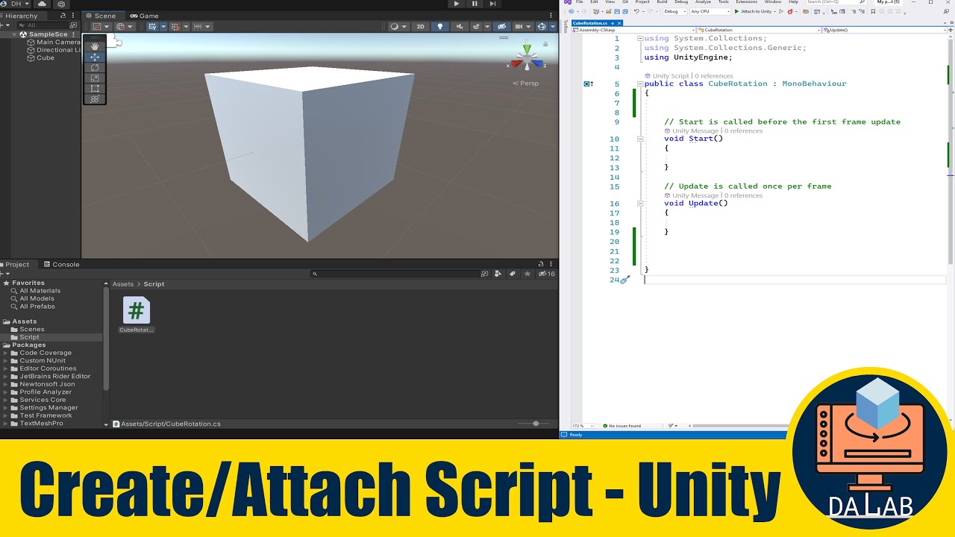Viewport: 955px width, 537px height.
Task: Select the Script folder under Assets
Action: pyautogui.click(x=29, y=337)
